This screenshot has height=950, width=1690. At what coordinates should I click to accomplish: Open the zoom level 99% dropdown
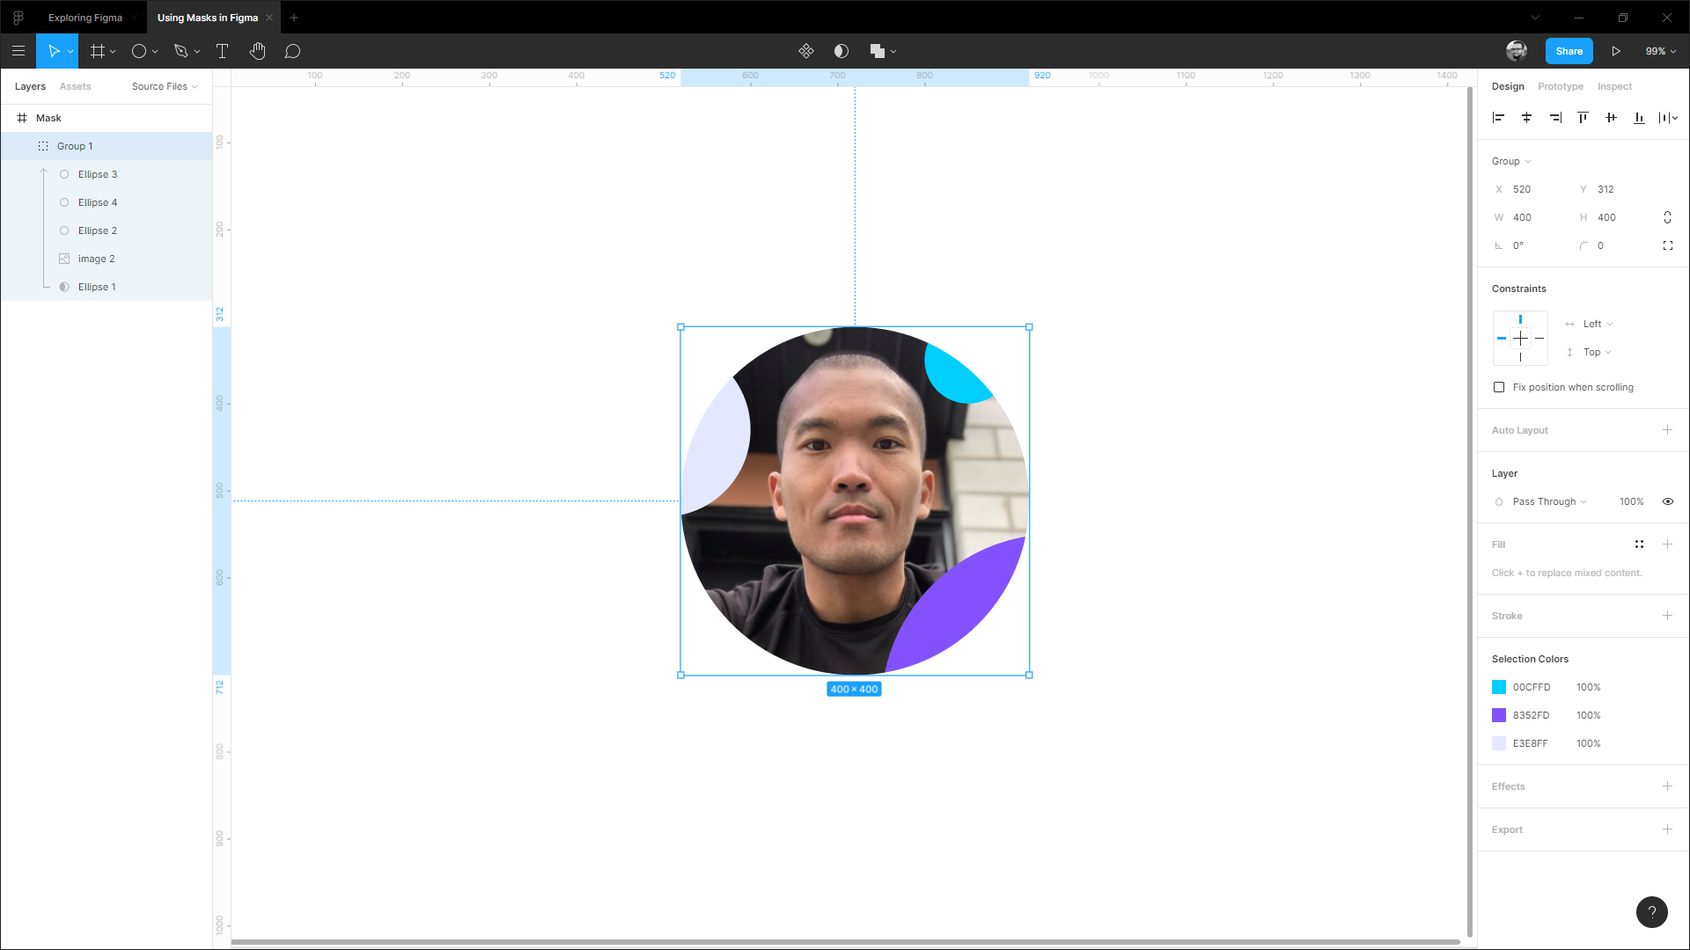tap(1660, 51)
